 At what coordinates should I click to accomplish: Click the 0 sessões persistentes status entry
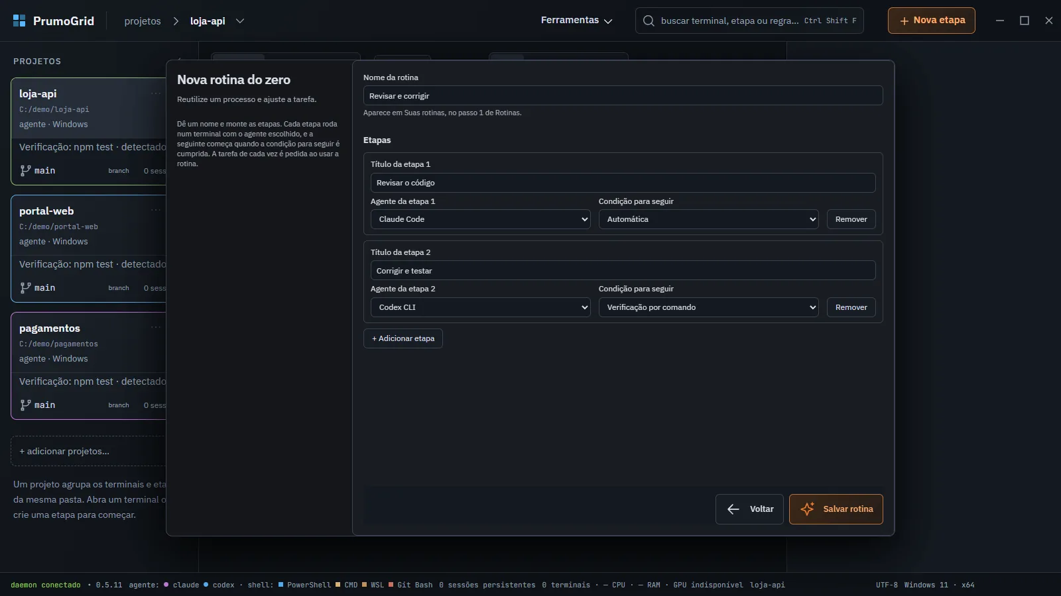coord(487,585)
